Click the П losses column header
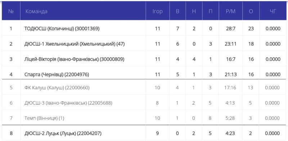288x141 pixels. (x=211, y=12)
